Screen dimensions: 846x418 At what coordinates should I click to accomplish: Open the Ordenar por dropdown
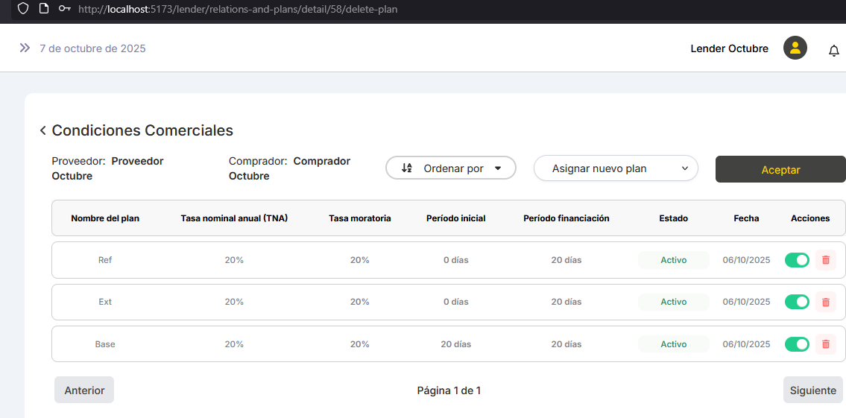point(450,168)
